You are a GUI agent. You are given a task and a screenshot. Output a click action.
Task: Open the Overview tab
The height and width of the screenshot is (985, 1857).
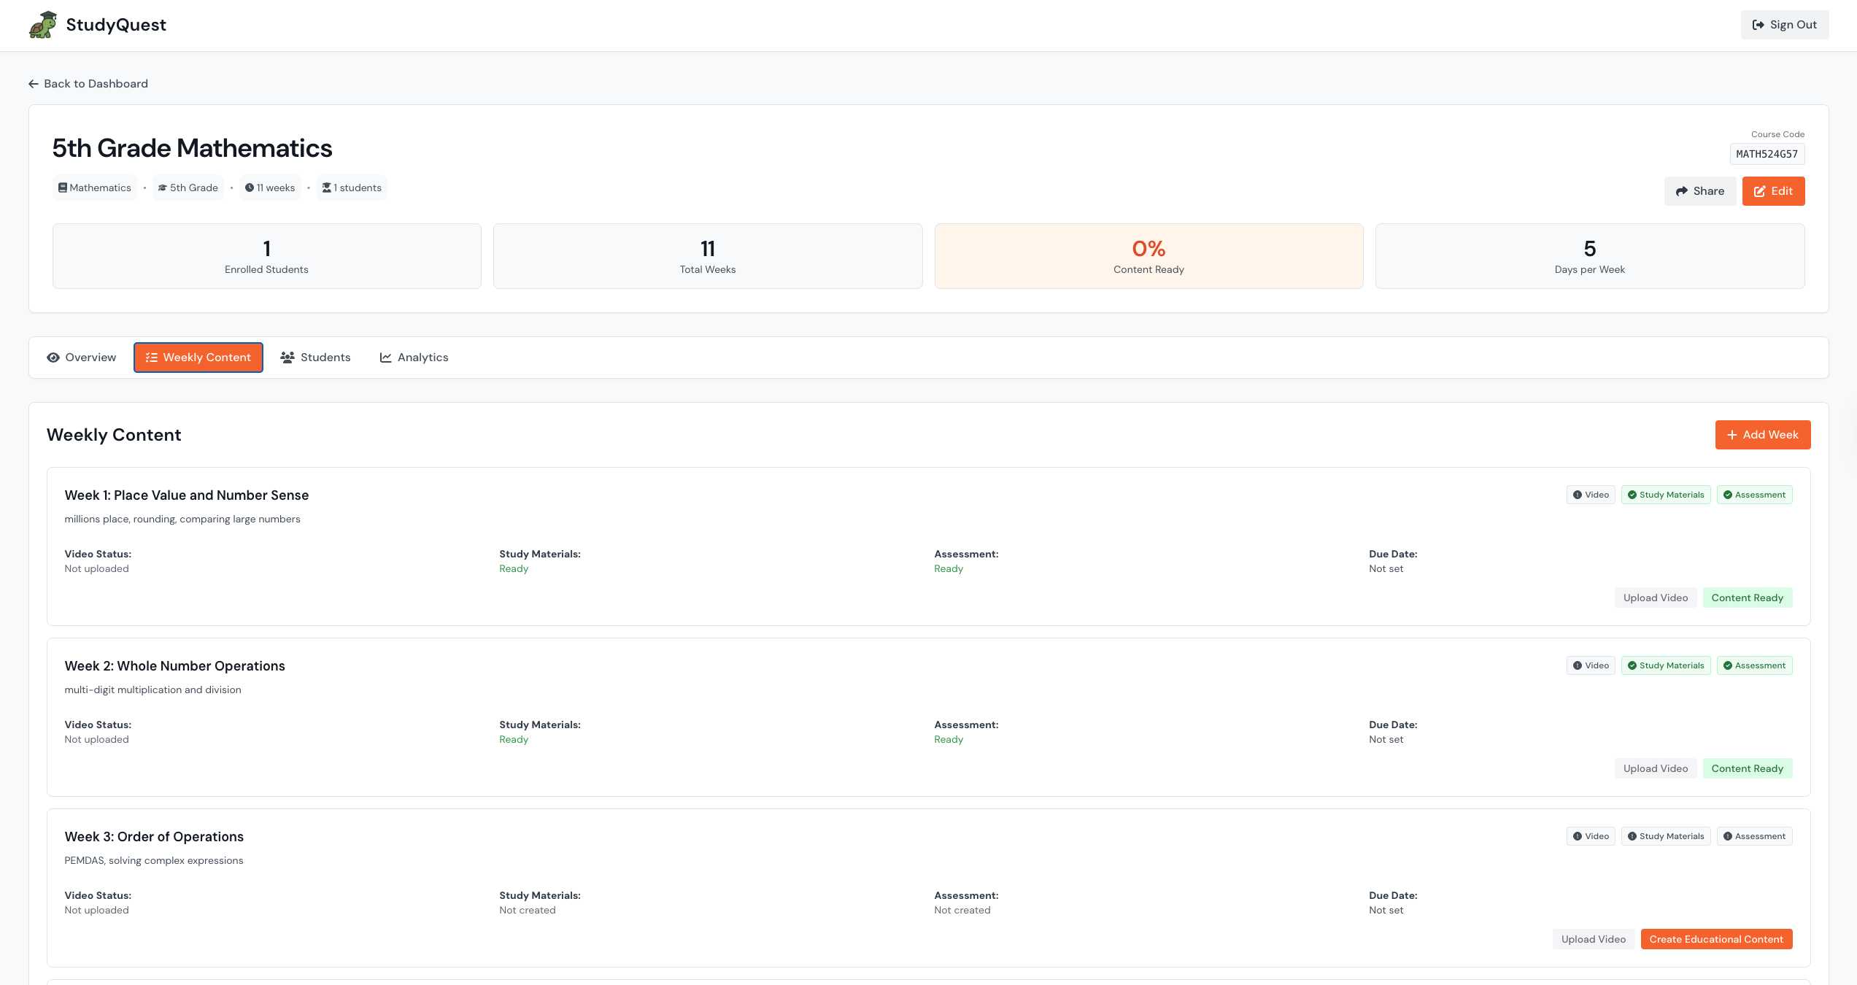pos(82,358)
